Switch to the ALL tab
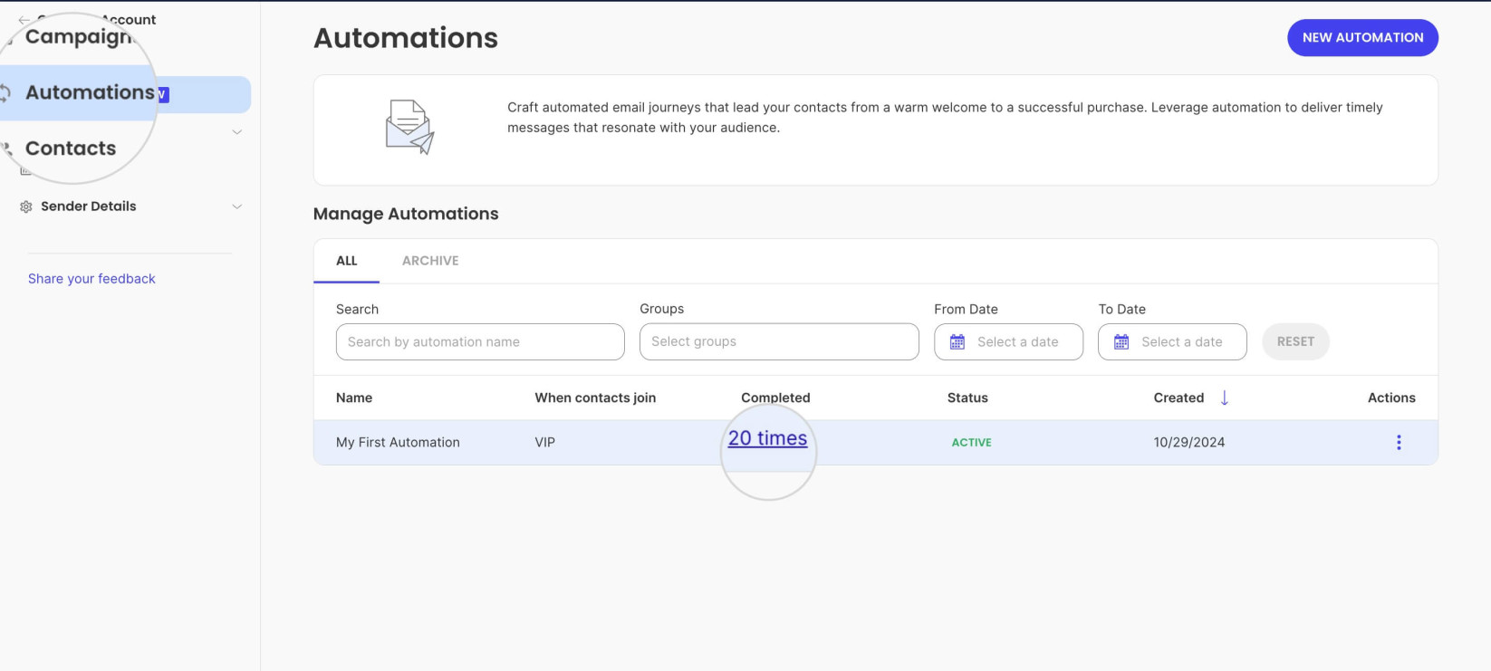1491x671 pixels. (347, 261)
